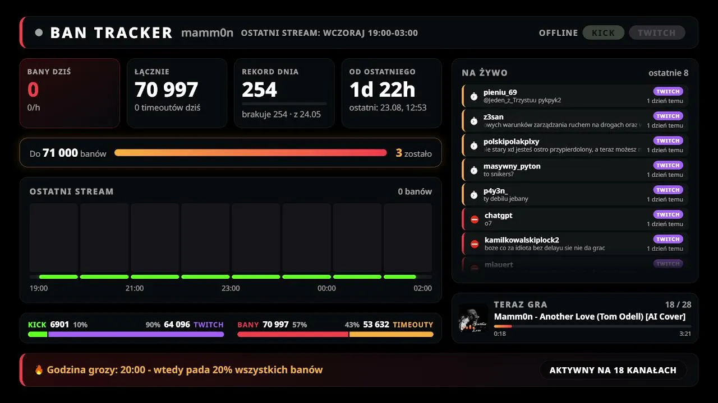Click the REKORD DNIA progress bar
This screenshot has height=403, width=718.
[284, 104]
